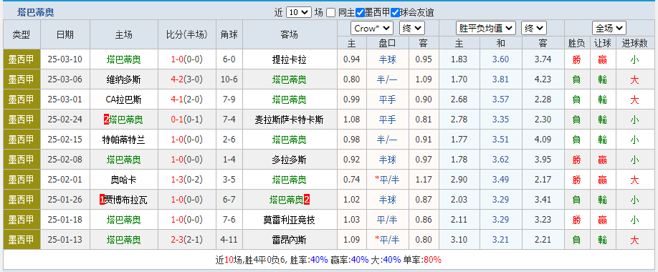Click the 勝 result on row 25-02-08

coord(576,160)
